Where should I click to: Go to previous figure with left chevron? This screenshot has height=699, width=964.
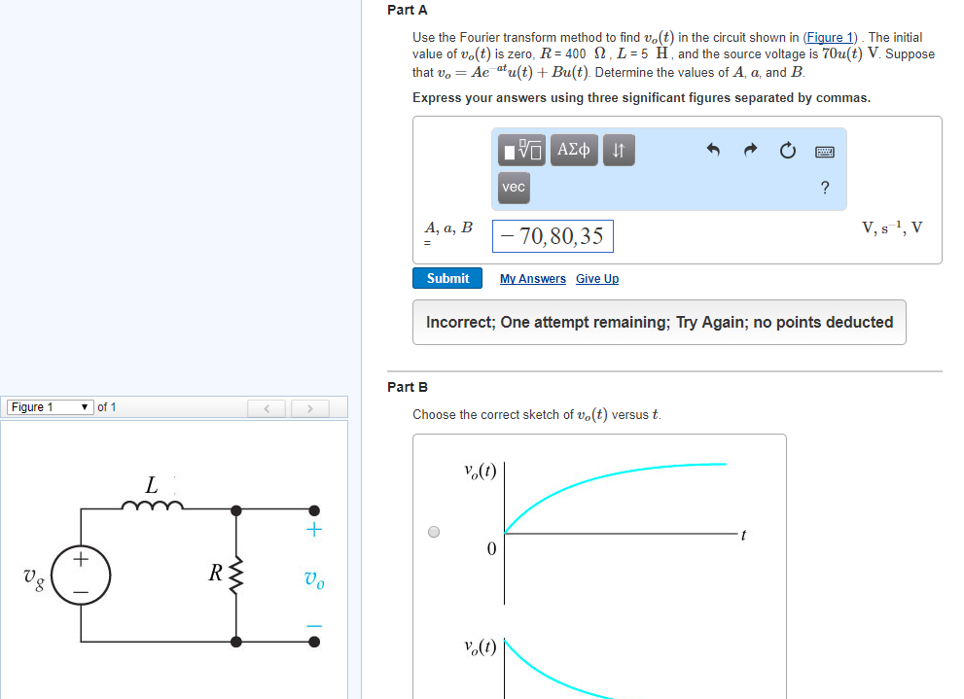(267, 407)
